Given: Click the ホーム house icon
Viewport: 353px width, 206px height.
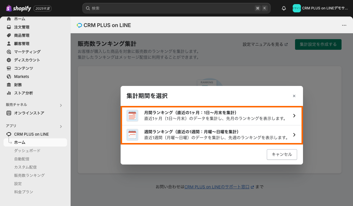Looking at the screenshot, I should pos(9,19).
